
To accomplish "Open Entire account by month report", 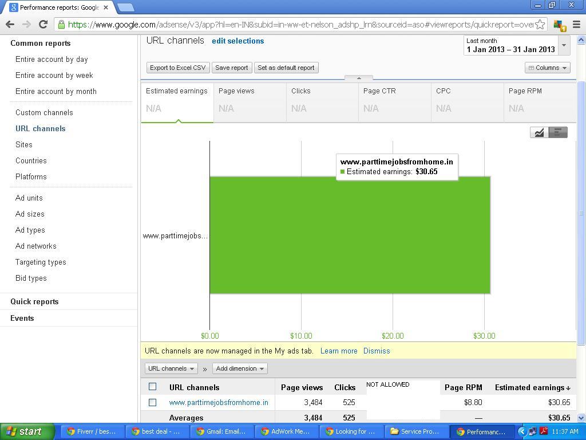I will [x=56, y=92].
